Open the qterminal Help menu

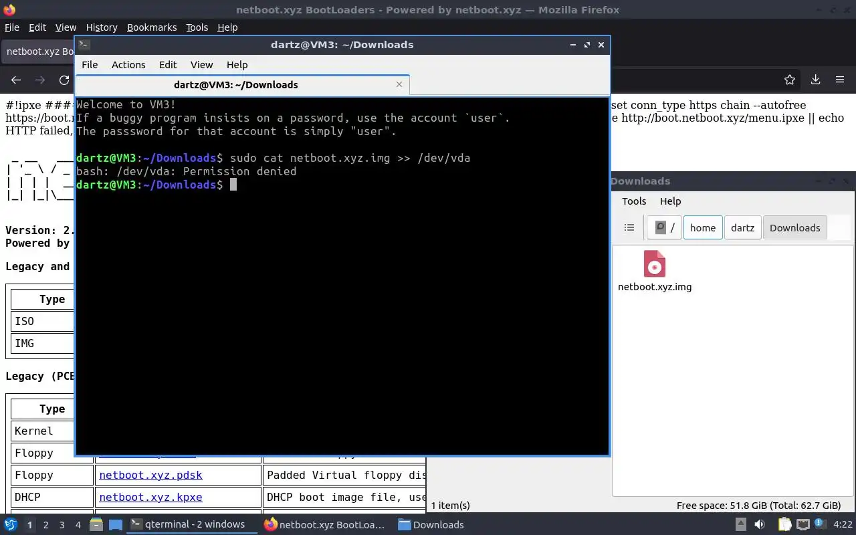(237, 65)
